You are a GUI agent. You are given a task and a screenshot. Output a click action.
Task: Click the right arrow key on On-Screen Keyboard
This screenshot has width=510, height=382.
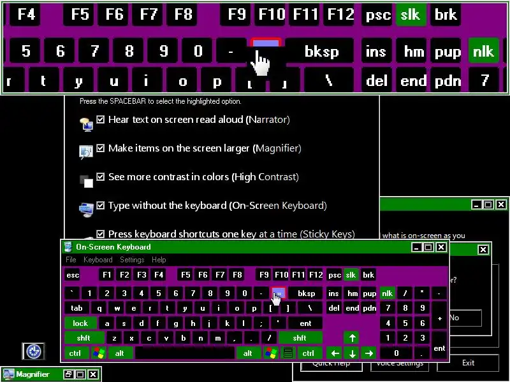pos(369,353)
